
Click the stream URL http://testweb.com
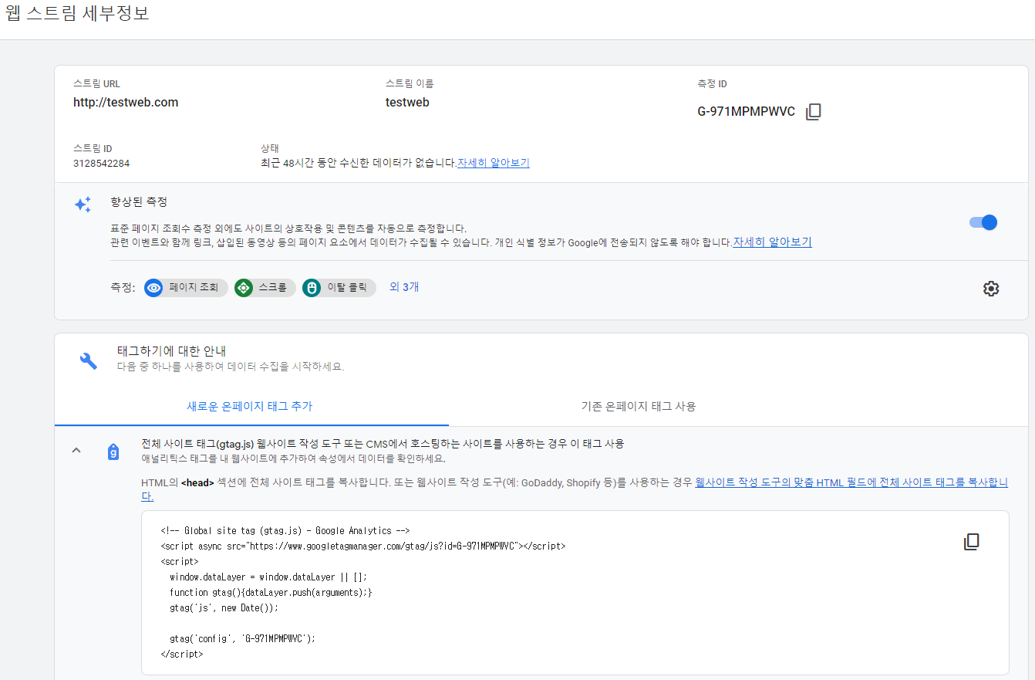point(126,102)
